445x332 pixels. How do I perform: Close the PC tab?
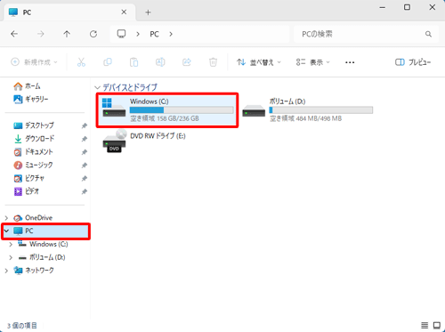click(x=124, y=12)
